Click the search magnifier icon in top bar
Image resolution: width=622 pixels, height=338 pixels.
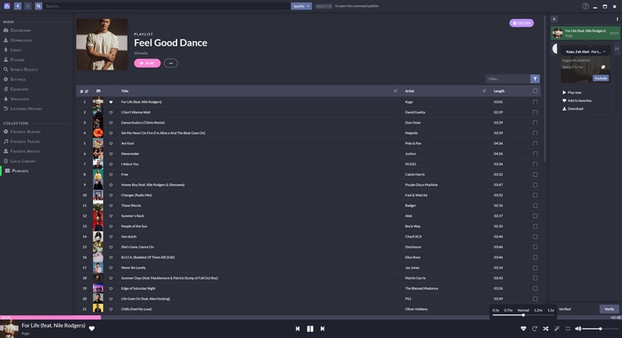(x=39, y=6)
